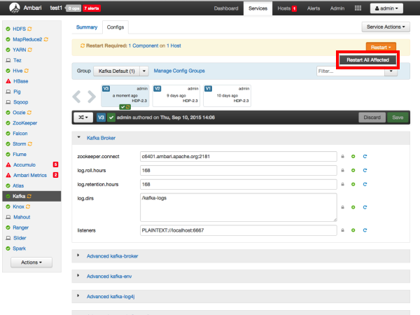Expand Advanced kafka-env section
Image resolution: width=420 pixels, height=315 pixels.
coord(78,275)
